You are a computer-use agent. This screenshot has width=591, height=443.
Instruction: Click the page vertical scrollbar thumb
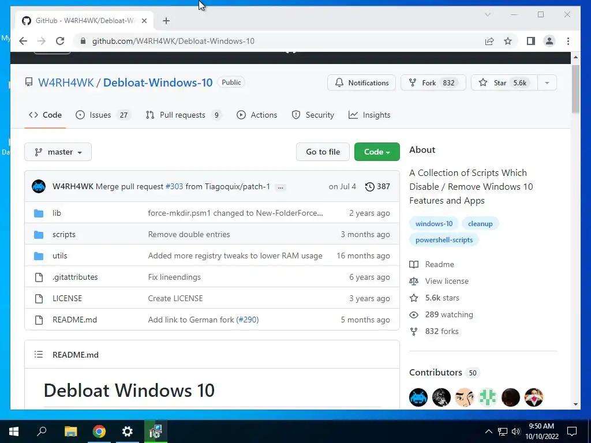[x=575, y=89]
